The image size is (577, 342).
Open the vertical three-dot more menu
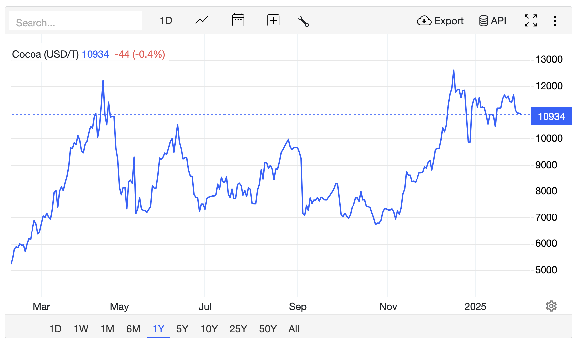555,21
